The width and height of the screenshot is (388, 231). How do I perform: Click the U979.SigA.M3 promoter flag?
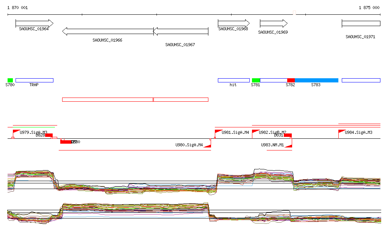coord(16,132)
